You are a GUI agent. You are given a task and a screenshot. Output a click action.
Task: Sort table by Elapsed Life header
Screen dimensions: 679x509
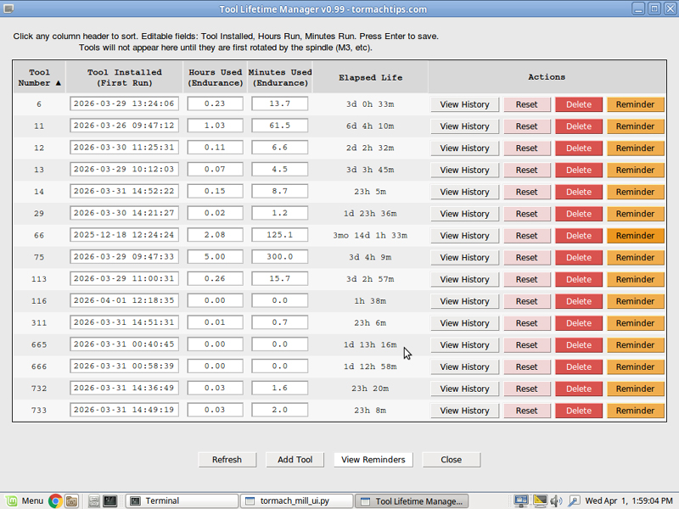(x=370, y=77)
